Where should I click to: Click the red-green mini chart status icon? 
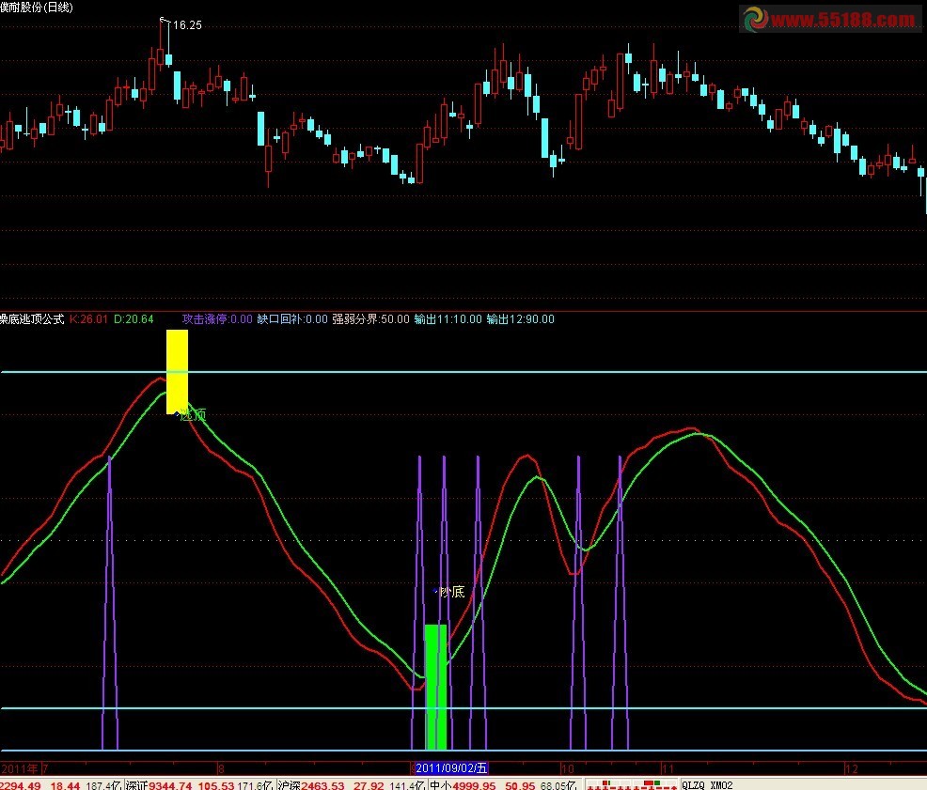coord(628,784)
